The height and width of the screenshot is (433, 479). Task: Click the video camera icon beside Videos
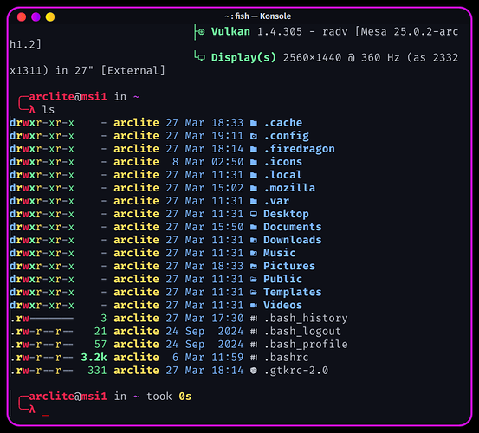tap(254, 306)
